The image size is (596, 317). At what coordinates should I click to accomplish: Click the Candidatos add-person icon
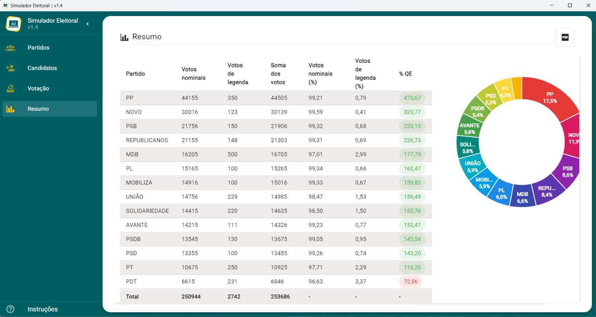click(x=10, y=68)
